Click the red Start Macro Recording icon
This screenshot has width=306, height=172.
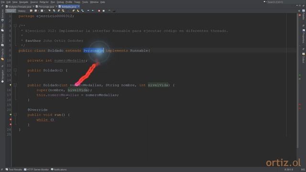tap(99, 11)
